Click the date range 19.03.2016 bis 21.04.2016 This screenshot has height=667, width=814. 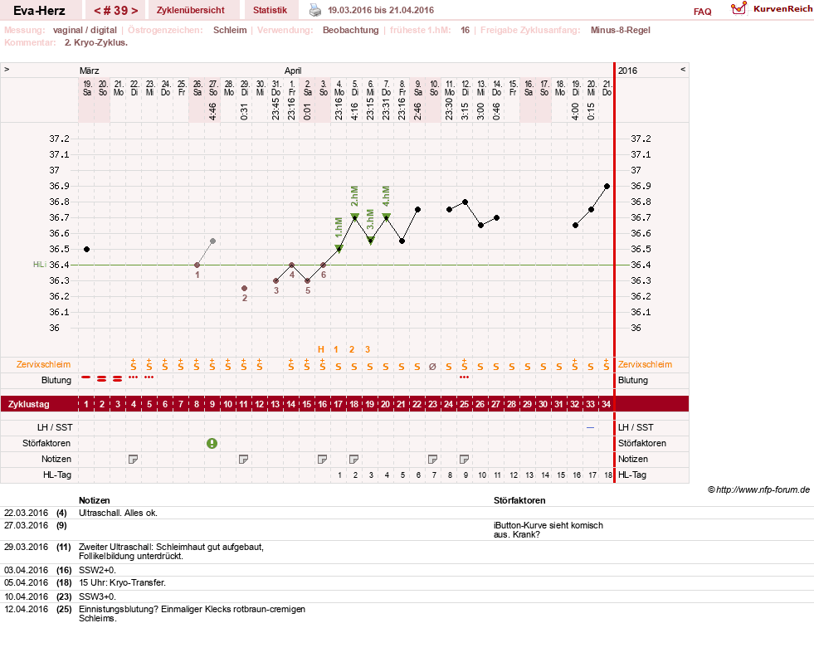(x=381, y=11)
